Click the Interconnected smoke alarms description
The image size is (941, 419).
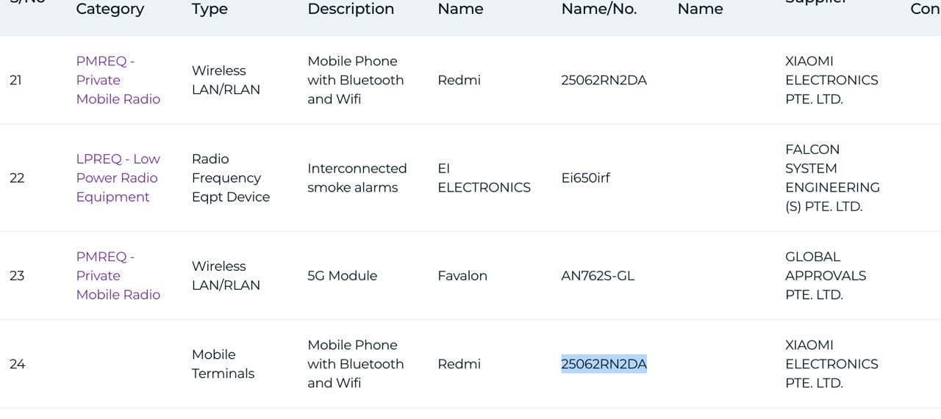[x=357, y=178]
